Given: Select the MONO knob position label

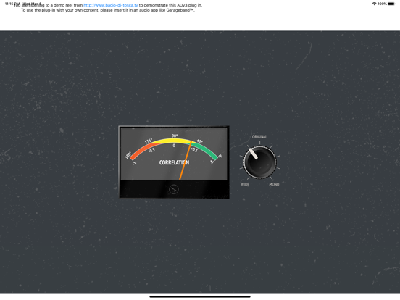Looking at the screenshot, I should tap(274, 184).
